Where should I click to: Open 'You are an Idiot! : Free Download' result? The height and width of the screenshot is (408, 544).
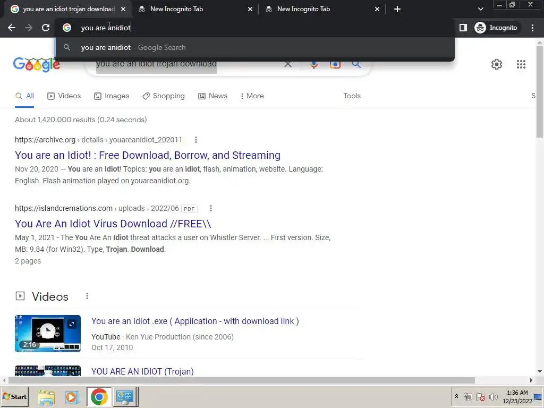tap(148, 156)
